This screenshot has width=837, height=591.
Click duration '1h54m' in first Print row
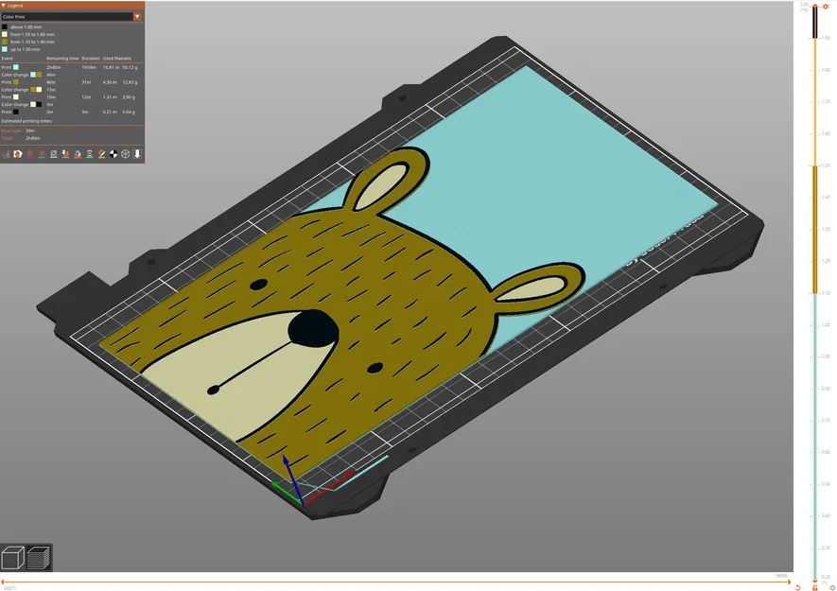coord(89,67)
